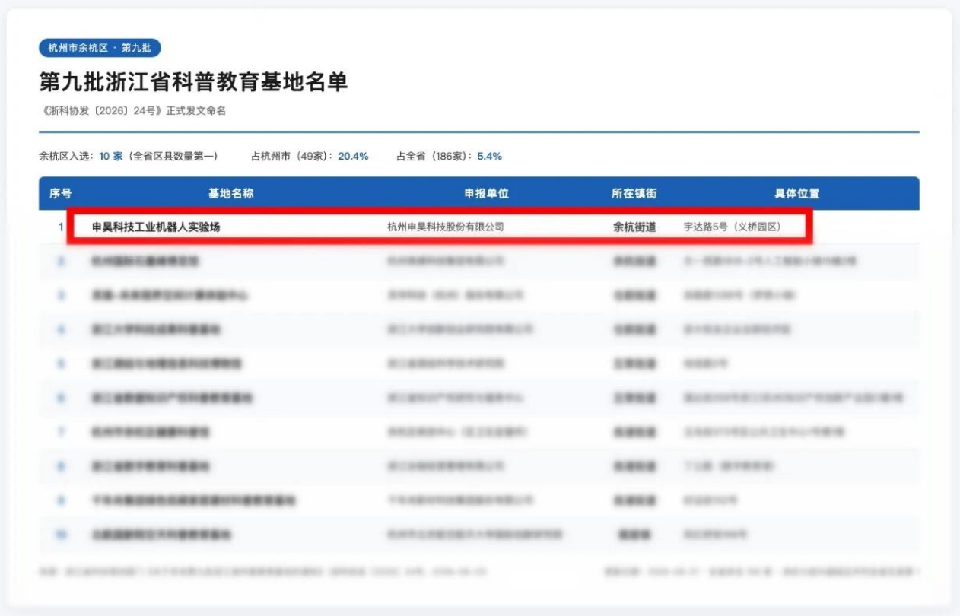Click the 余杭区入选 10 家 statistic

pyautogui.click(x=129, y=157)
